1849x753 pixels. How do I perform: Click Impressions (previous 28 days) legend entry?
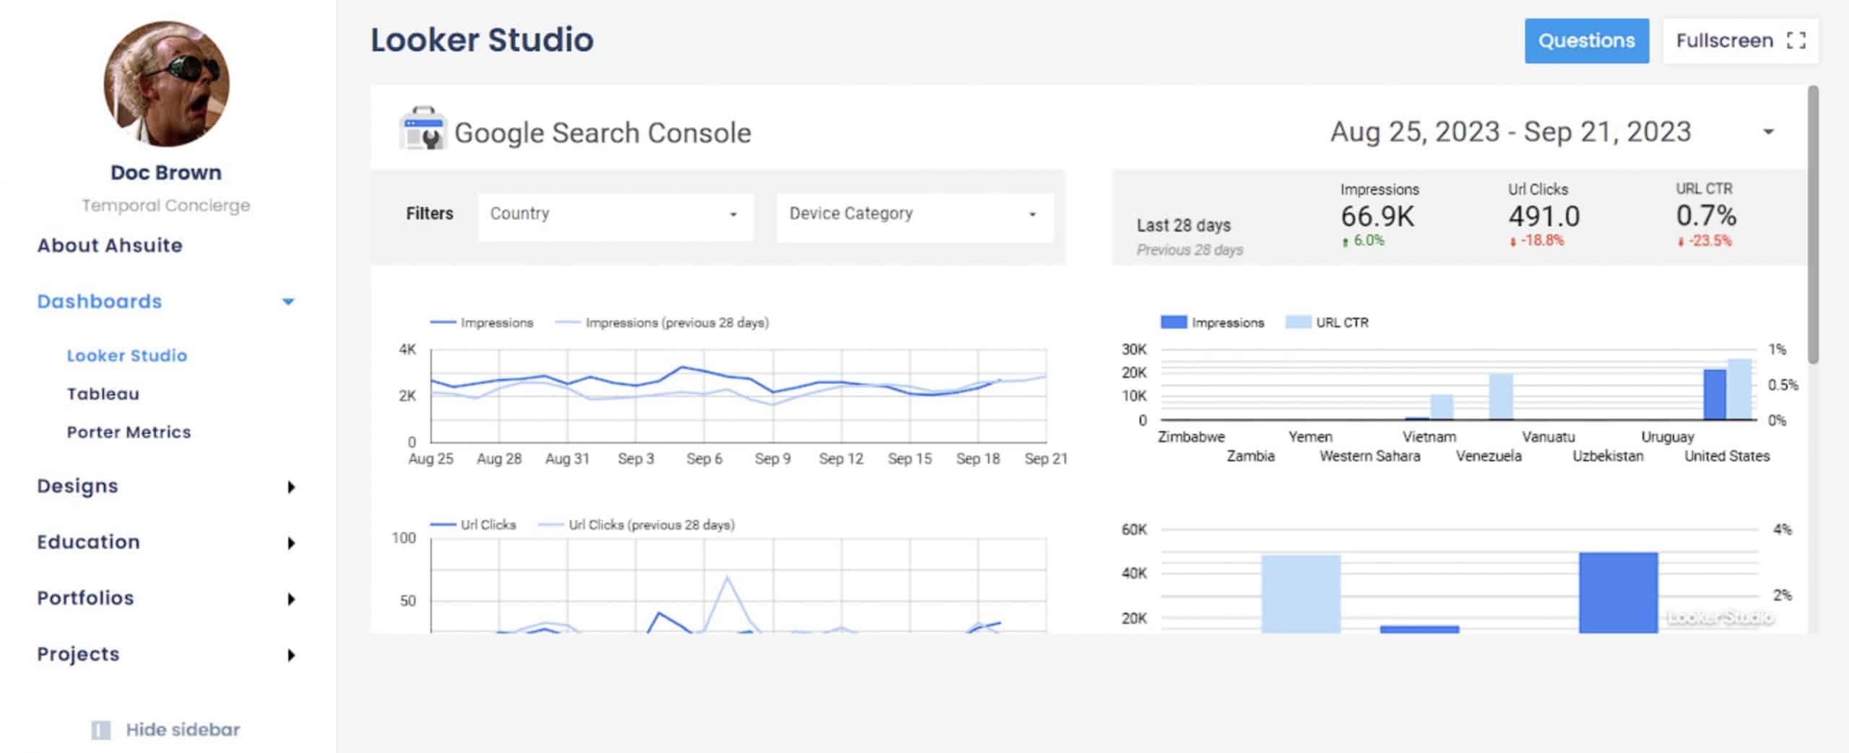pyautogui.click(x=662, y=323)
